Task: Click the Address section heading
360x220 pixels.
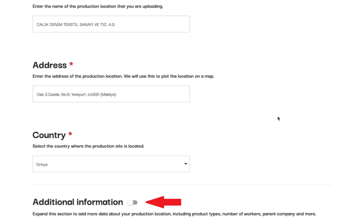Action: point(49,65)
